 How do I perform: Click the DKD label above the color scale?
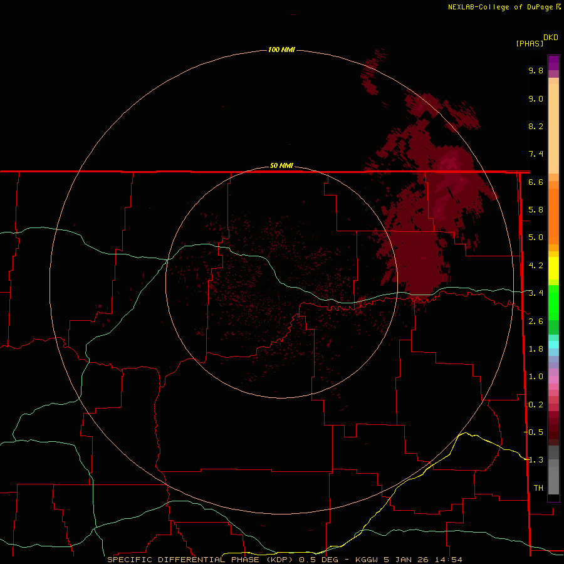coord(550,38)
